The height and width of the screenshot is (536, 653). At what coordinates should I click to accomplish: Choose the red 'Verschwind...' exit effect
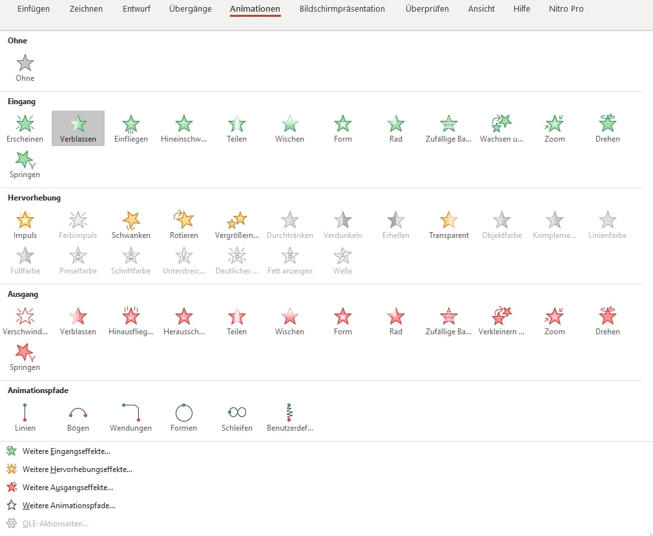pyautogui.click(x=25, y=321)
